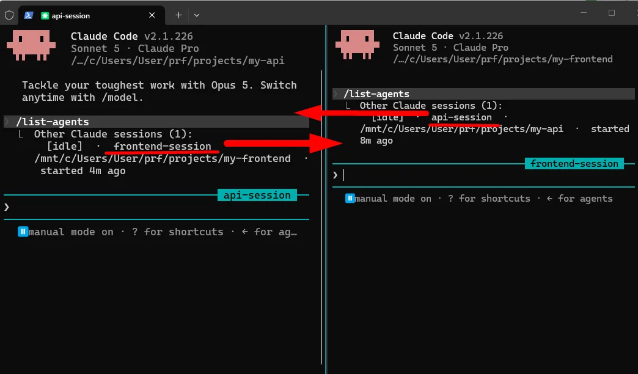The image size is (638, 374).
Task: Click the left pane prompt input
Action: coord(156,207)
